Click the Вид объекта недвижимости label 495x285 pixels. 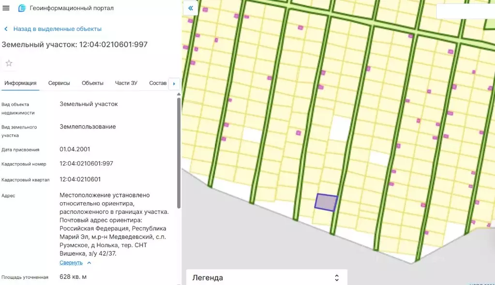point(18,108)
